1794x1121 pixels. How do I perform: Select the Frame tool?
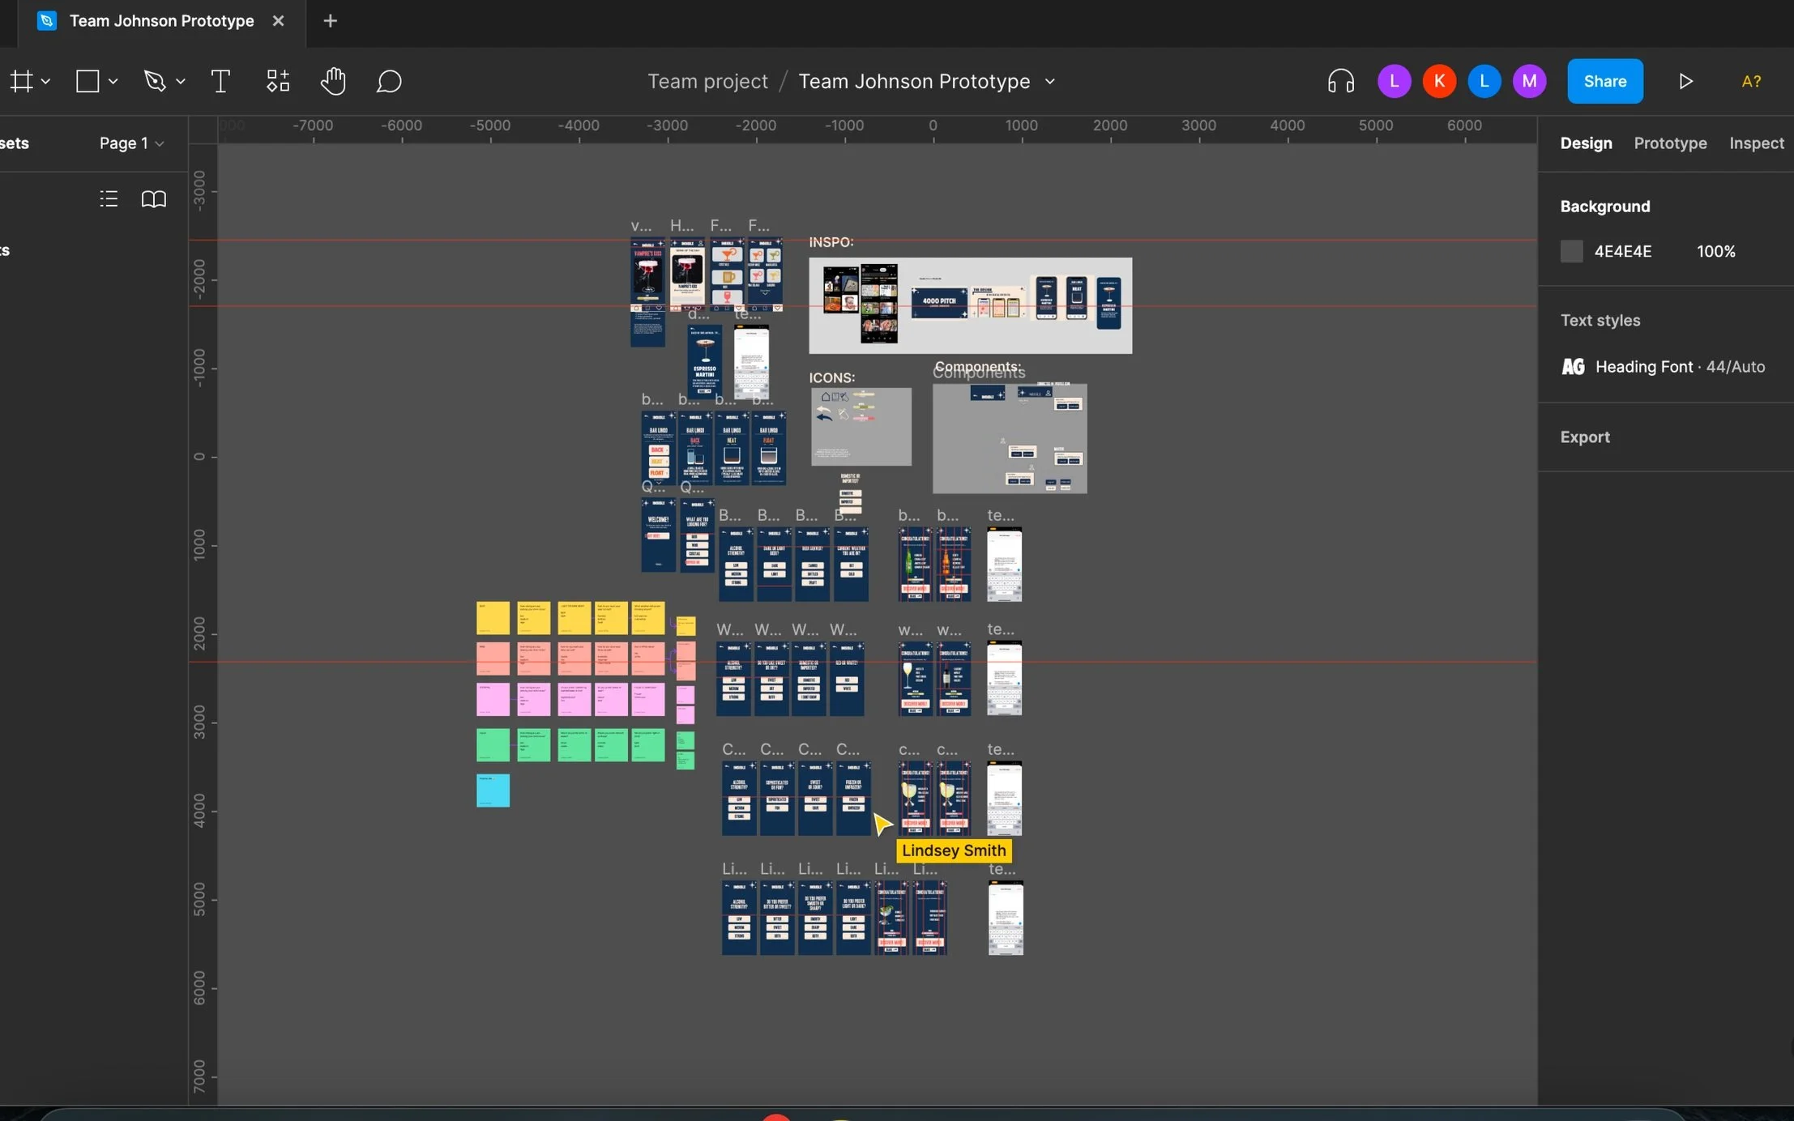(x=22, y=81)
